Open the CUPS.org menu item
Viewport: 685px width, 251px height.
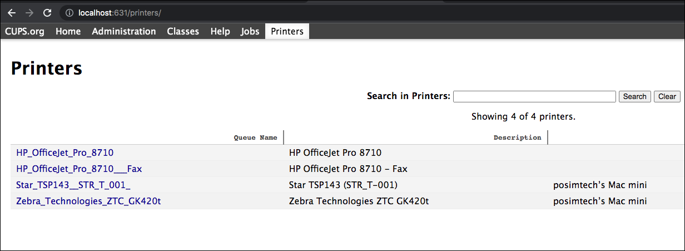click(x=25, y=31)
